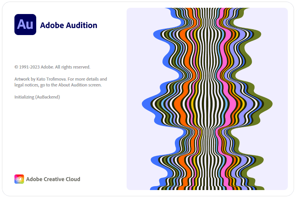Click the "Adobe Creative Cloud" label
The width and height of the screenshot is (296, 199).
[53, 179]
